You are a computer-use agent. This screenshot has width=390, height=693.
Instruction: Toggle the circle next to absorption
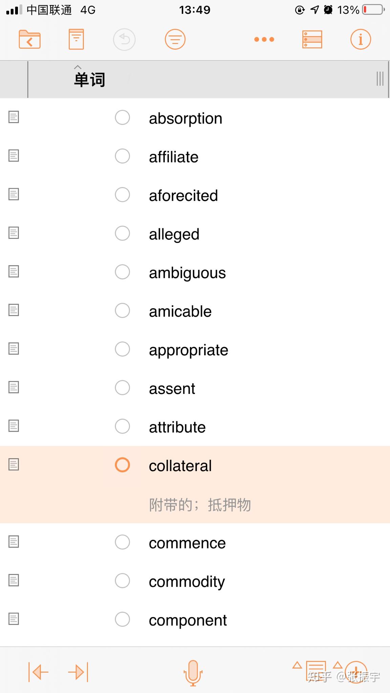click(122, 118)
